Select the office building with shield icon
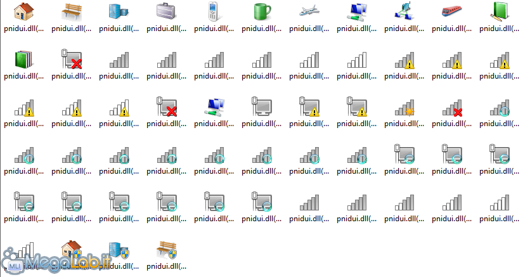The image size is (530, 277). [119, 250]
